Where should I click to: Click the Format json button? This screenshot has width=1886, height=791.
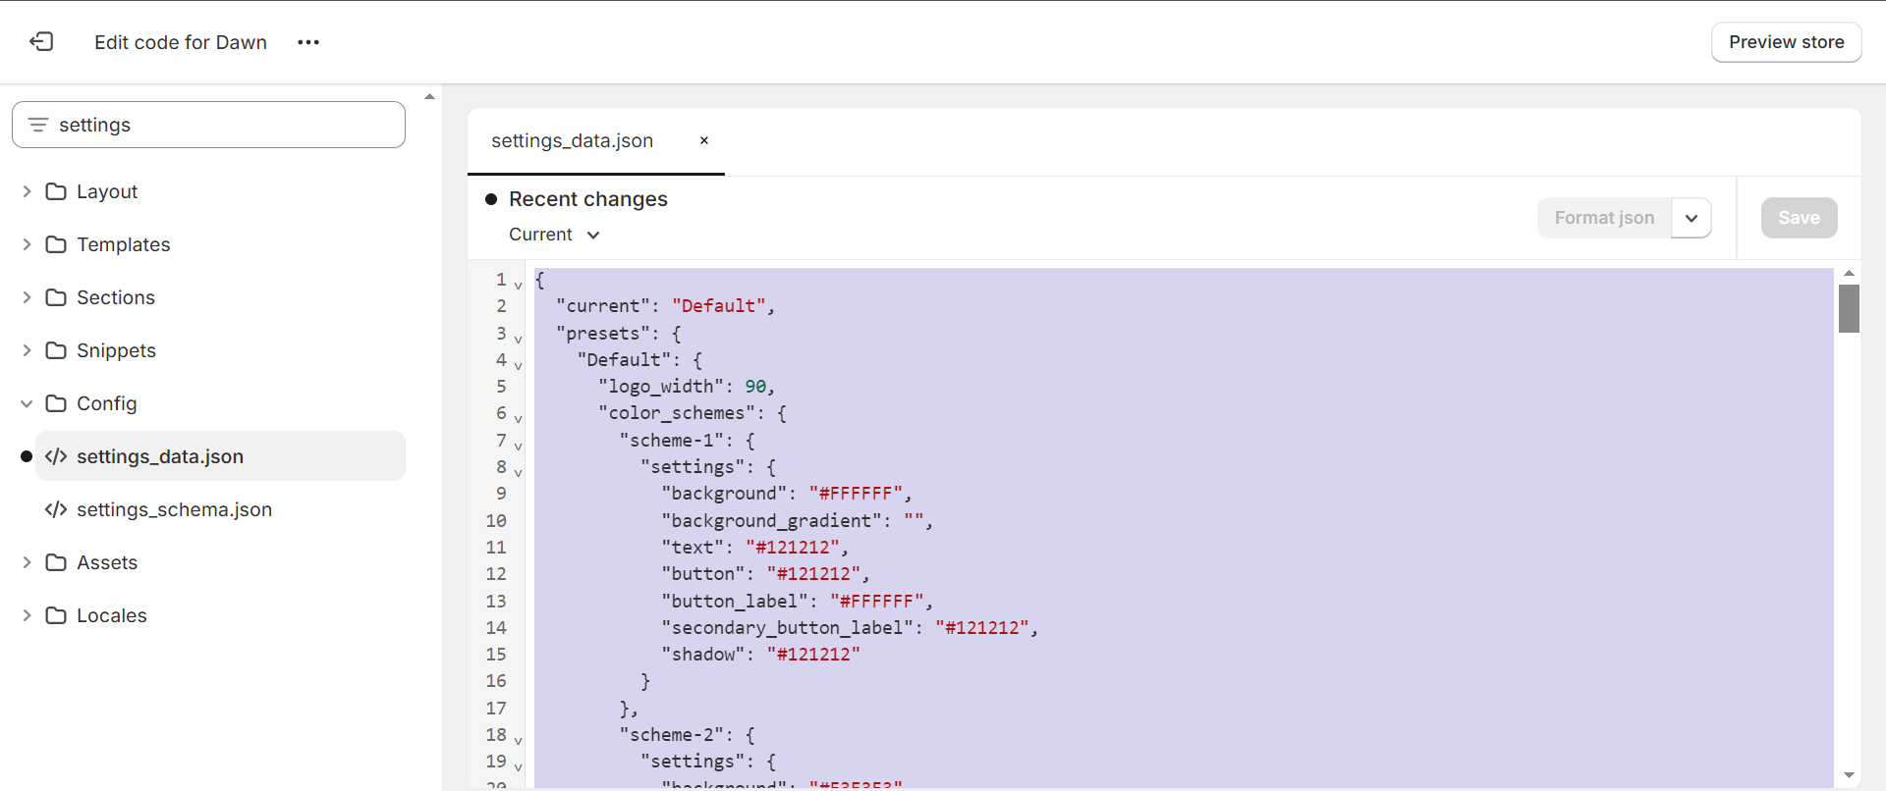[x=1605, y=218]
